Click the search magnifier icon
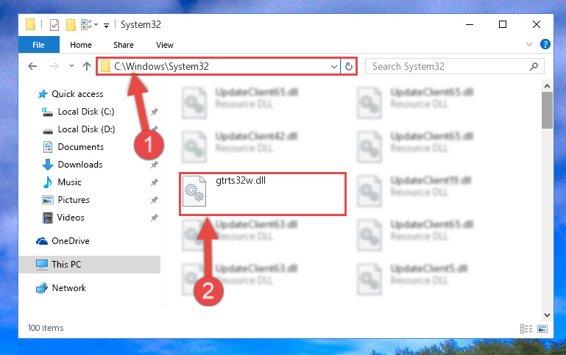This screenshot has height=355, width=566. point(534,66)
